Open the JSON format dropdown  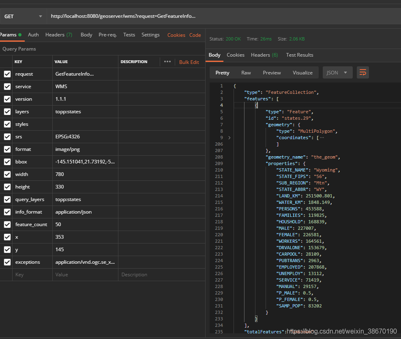click(337, 73)
